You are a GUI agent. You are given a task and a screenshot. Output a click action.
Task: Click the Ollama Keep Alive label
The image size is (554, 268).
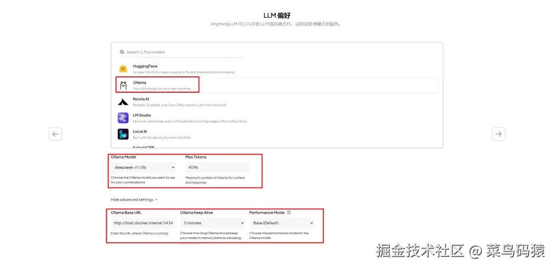pyautogui.click(x=196, y=213)
